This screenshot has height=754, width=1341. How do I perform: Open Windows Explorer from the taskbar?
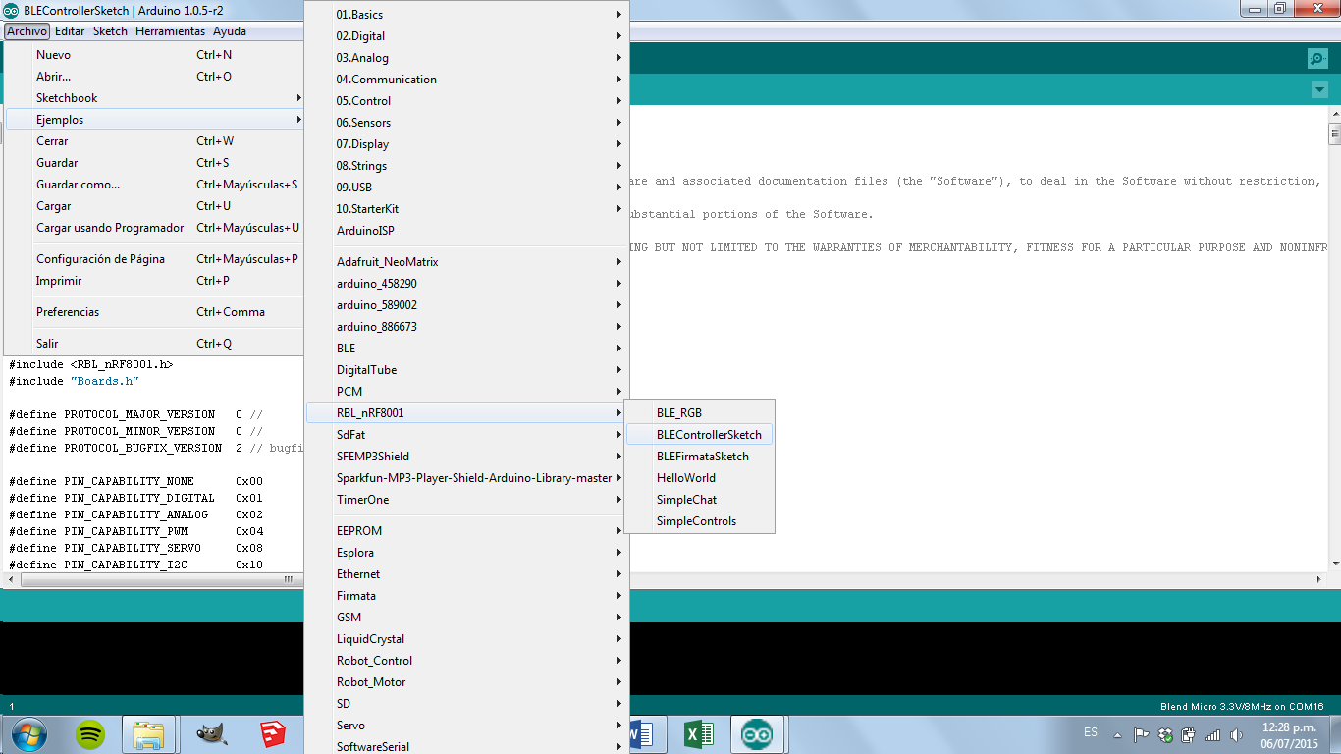[x=148, y=734]
